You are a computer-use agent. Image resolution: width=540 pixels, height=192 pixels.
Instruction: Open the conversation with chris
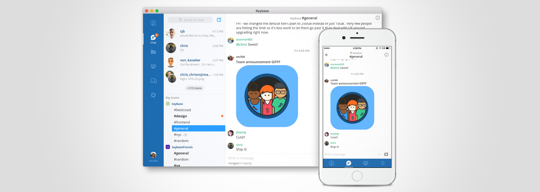tap(194, 48)
